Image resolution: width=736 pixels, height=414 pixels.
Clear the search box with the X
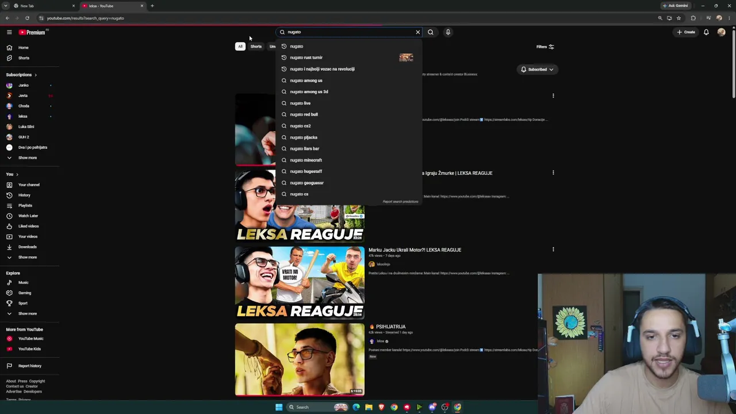[418, 32]
